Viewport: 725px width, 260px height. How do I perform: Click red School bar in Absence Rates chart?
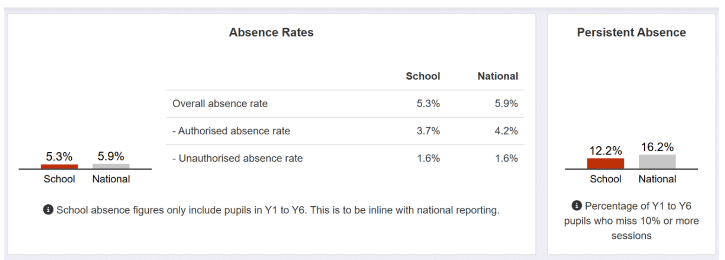click(59, 166)
